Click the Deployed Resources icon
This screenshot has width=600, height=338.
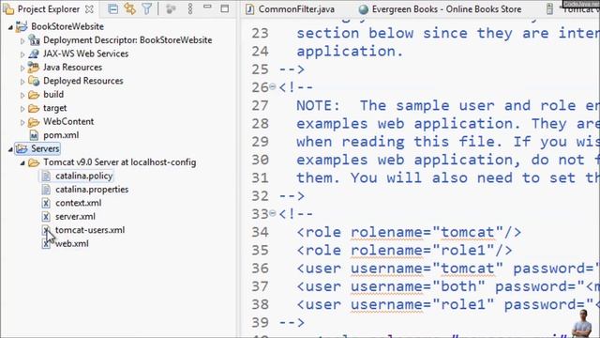click(34, 81)
